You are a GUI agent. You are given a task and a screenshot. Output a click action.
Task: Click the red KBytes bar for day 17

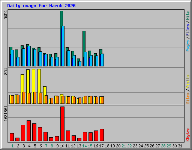tap(102, 135)
